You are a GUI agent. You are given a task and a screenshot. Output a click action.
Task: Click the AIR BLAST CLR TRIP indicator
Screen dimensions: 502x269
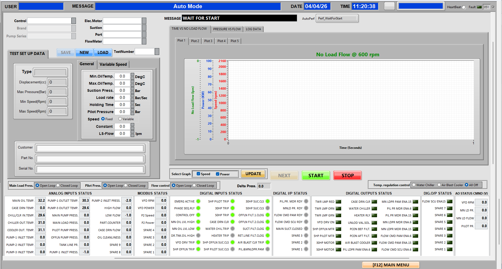click(268, 242)
